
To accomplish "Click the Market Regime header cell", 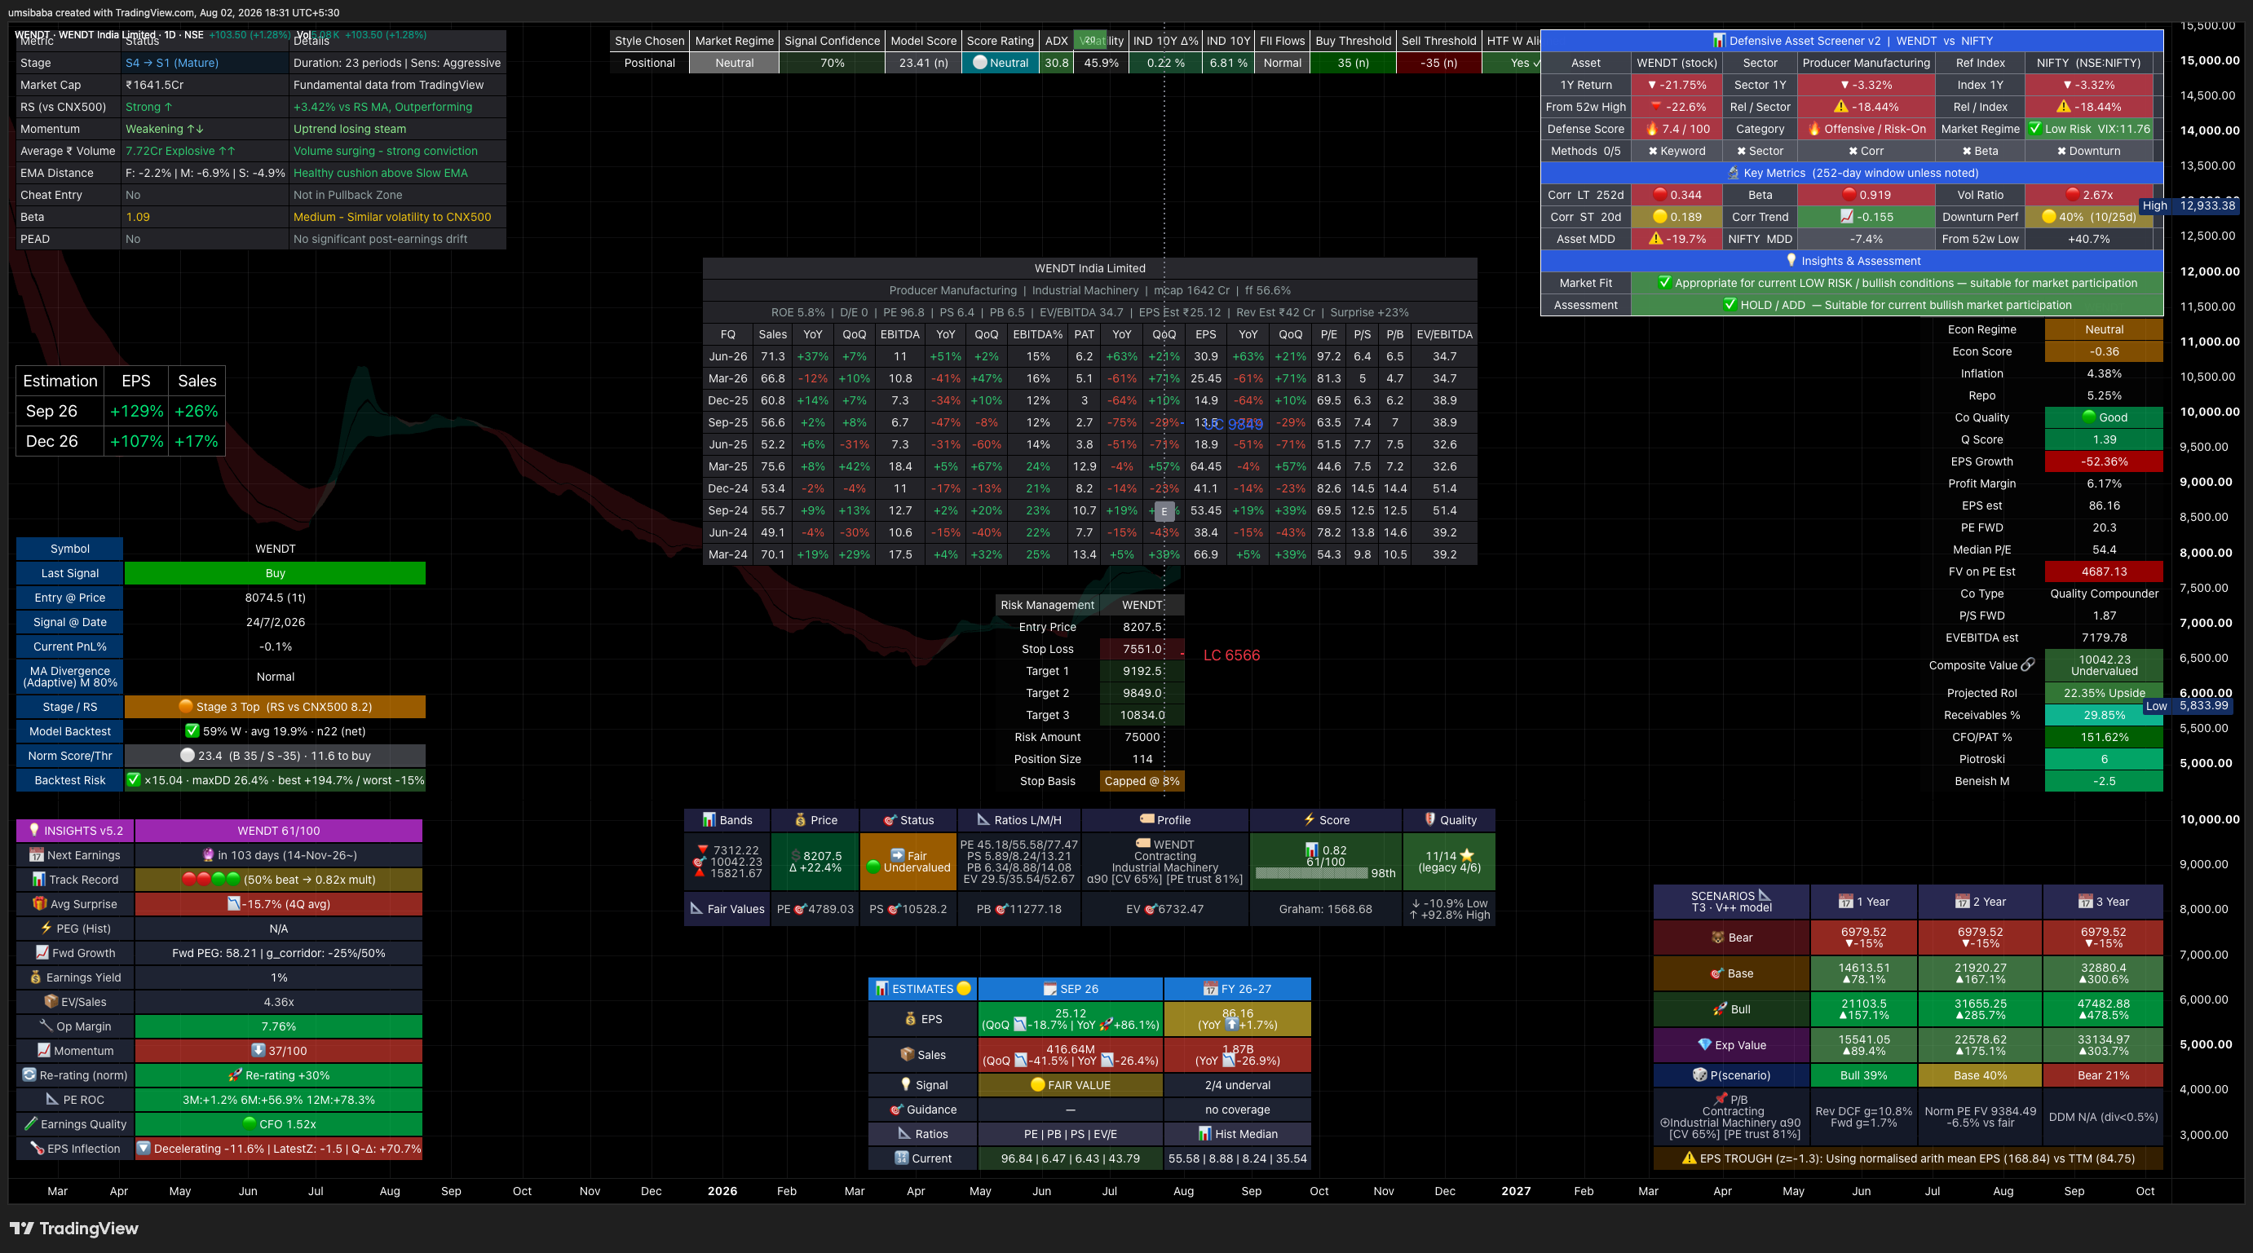I will [734, 40].
